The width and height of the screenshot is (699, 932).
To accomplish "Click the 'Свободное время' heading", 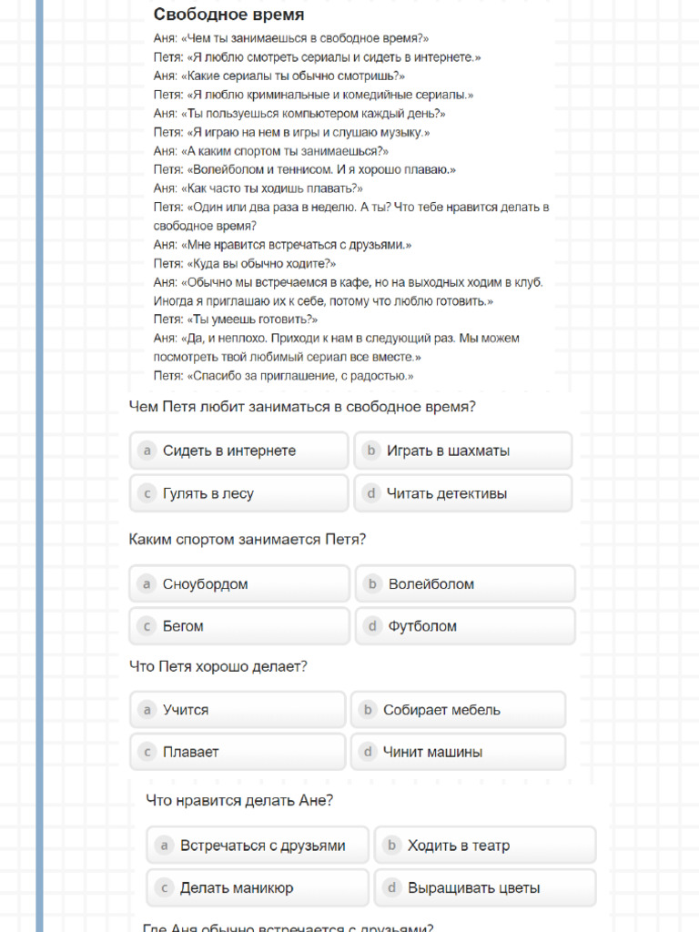I will click(x=228, y=15).
